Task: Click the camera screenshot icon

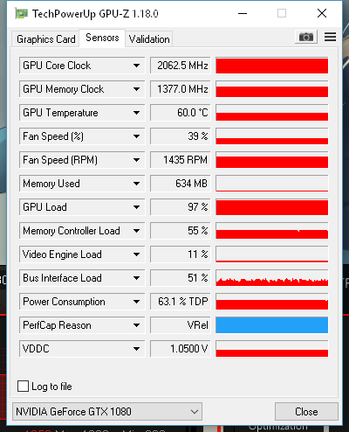Action: pos(306,37)
